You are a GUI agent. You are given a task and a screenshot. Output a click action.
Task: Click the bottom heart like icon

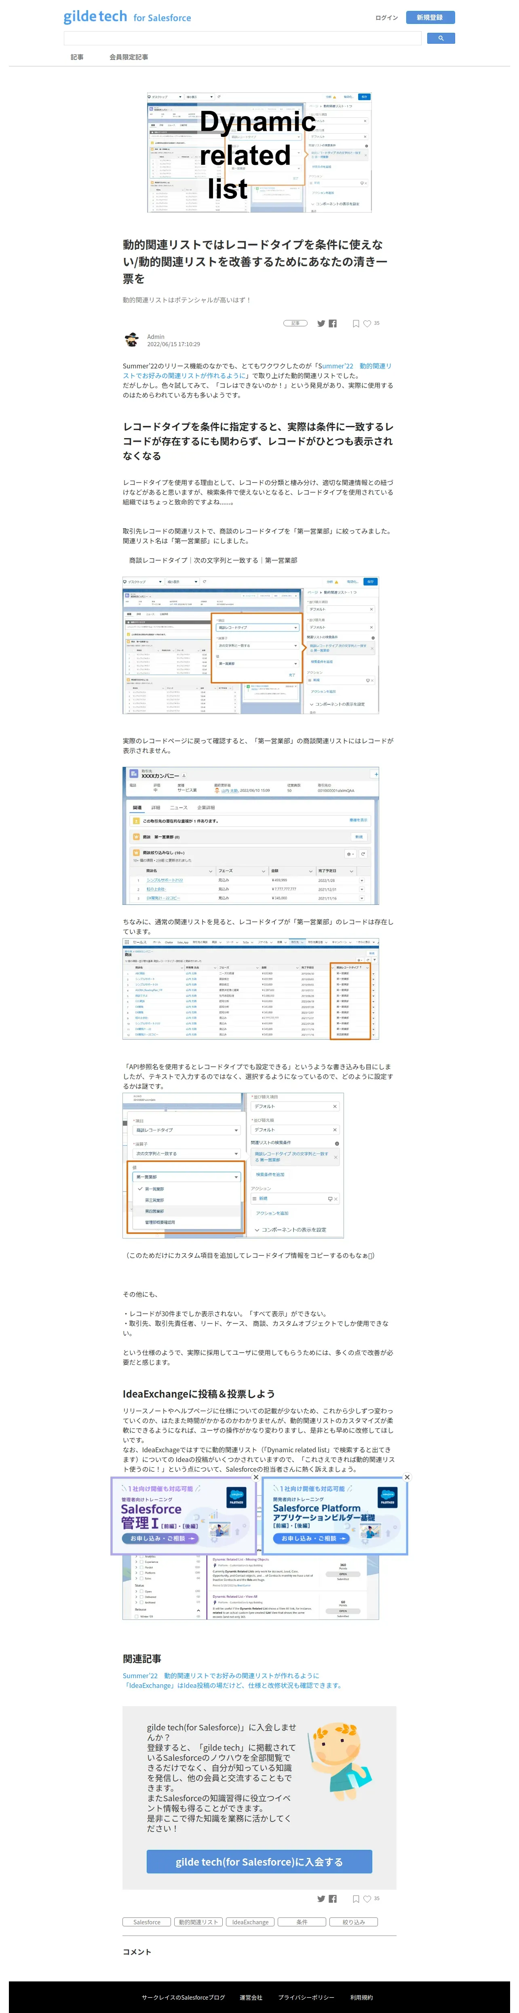(367, 1898)
